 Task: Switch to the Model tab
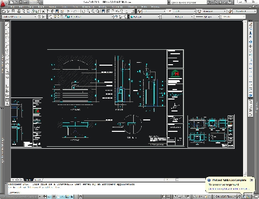28,180
